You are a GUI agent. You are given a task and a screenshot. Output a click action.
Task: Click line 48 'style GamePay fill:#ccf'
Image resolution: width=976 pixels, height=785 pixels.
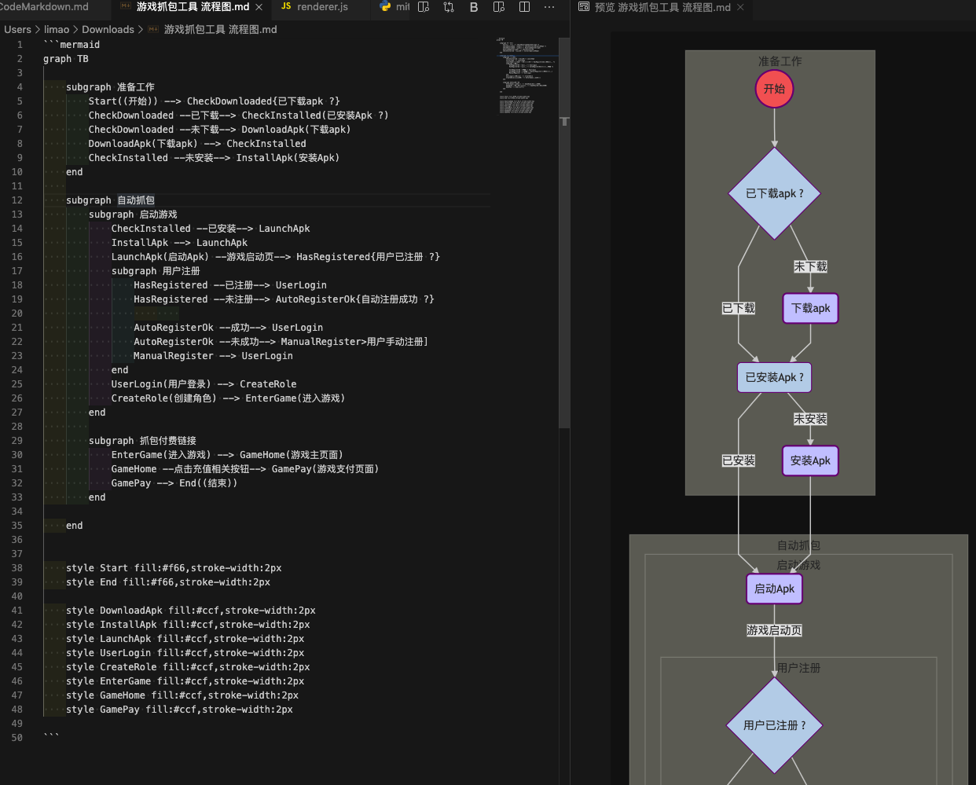pos(179,710)
